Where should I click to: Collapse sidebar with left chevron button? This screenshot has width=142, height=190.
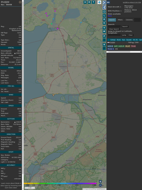(x=104, y=8)
